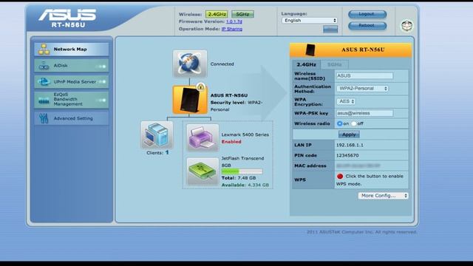
Task: Select the ASUS RT-N56U router icon
Action: 190,100
